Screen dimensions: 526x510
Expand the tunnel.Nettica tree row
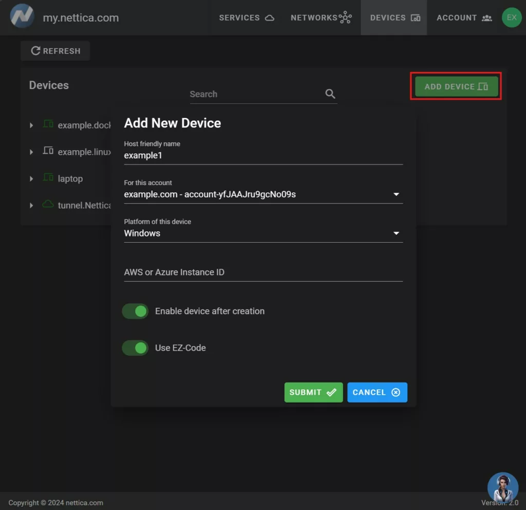(x=31, y=205)
